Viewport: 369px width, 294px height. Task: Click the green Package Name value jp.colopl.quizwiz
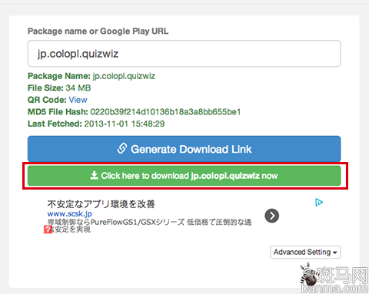(124, 76)
